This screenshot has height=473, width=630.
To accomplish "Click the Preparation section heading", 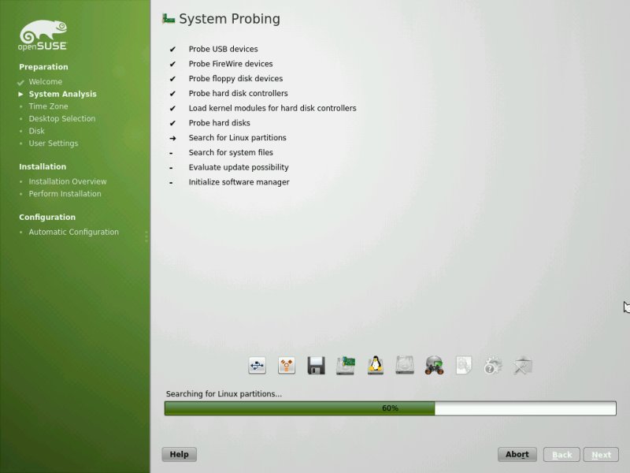I will coord(43,67).
